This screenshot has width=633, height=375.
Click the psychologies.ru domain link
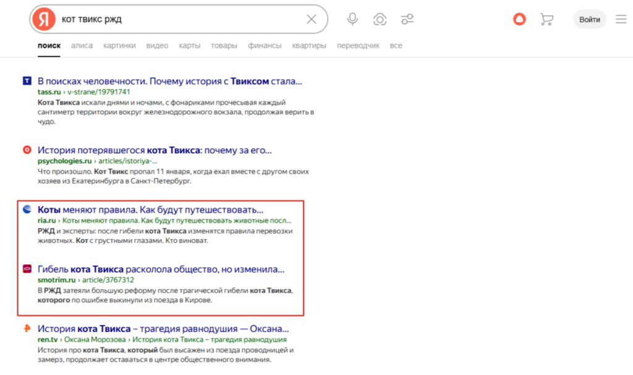point(64,161)
